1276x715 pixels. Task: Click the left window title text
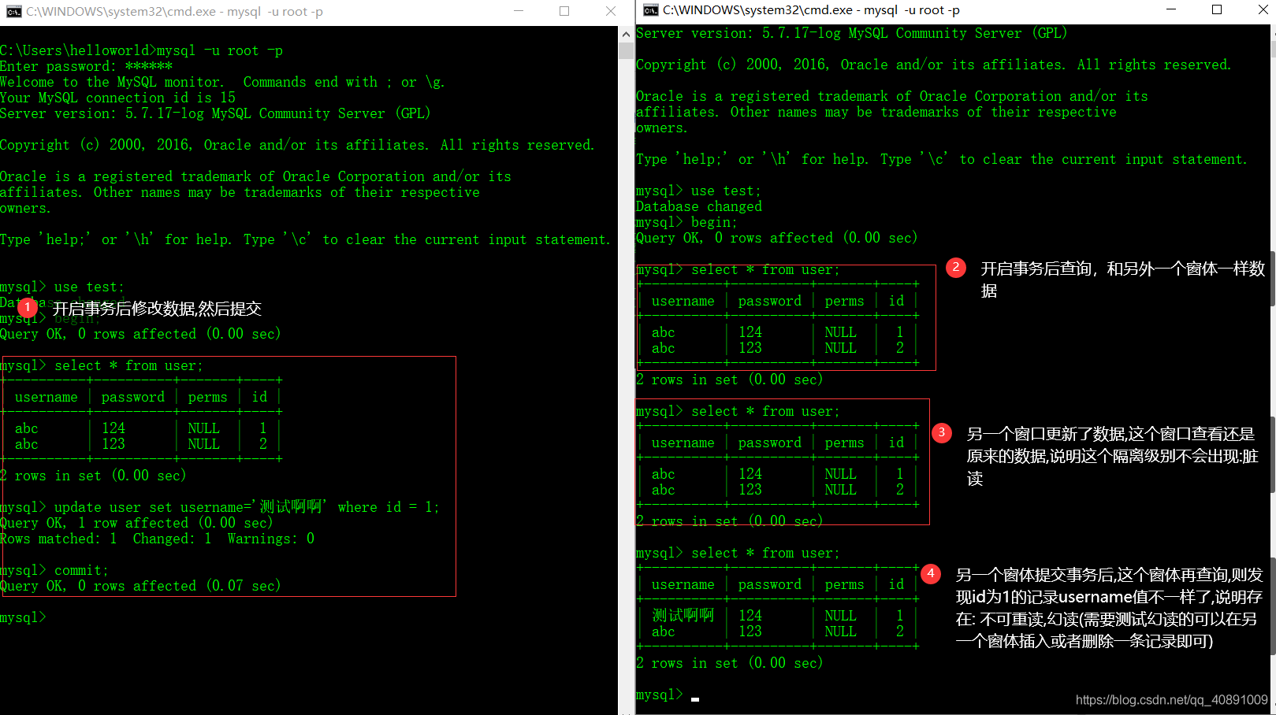(174, 12)
